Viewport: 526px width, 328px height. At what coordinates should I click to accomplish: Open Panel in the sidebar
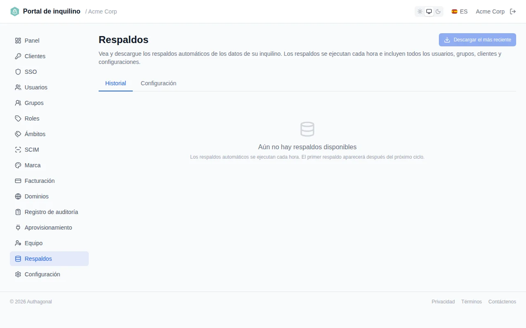click(49, 41)
